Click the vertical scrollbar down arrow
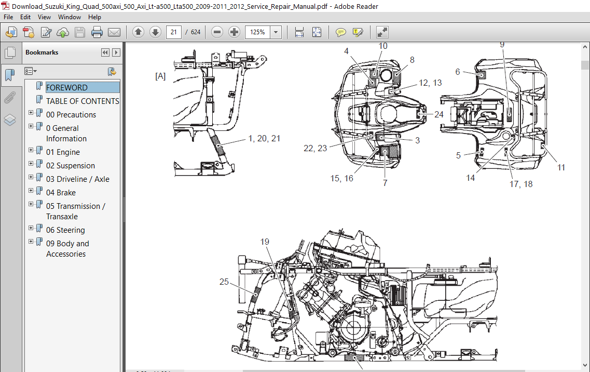 point(585,365)
